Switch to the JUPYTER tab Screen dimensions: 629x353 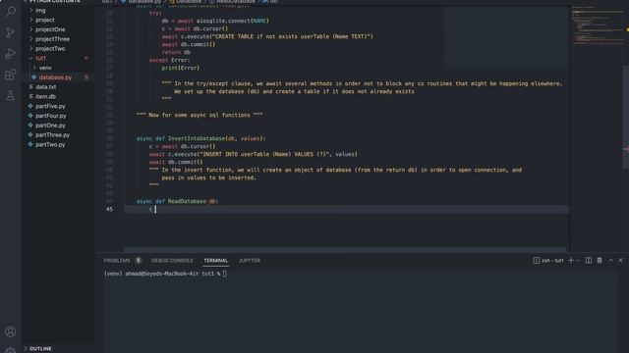249,261
